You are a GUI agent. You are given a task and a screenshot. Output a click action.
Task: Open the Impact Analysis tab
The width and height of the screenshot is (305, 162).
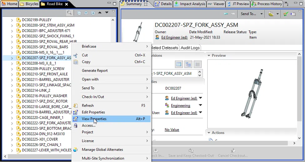tap(190, 4)
